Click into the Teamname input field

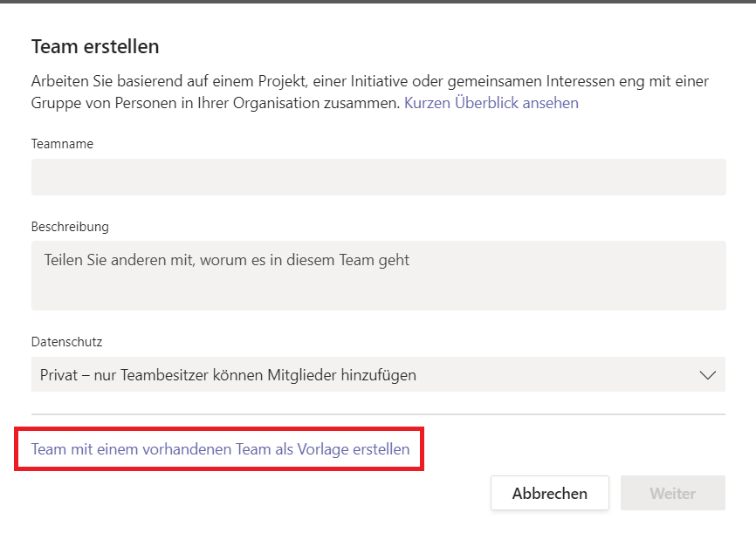click(379, 177)
